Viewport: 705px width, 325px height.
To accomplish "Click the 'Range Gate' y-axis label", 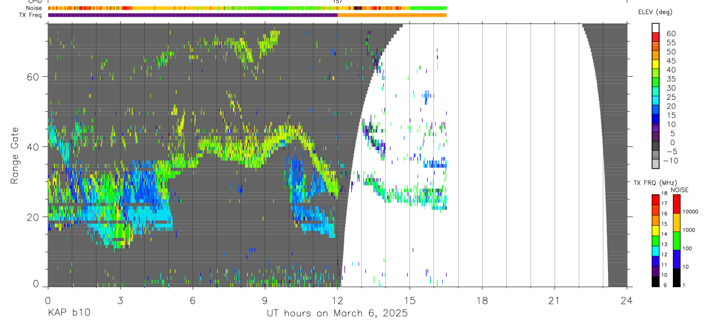I will (x=15, y=156).
